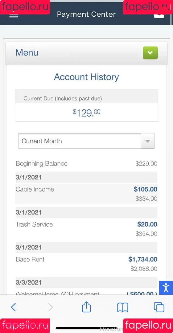
Task: Open the accessibility widget icon
Action: pos(166,288)
